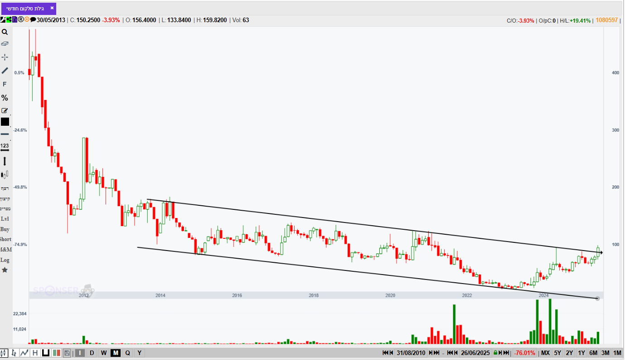Click the end date field 26/06/2025

click(476, 353)
